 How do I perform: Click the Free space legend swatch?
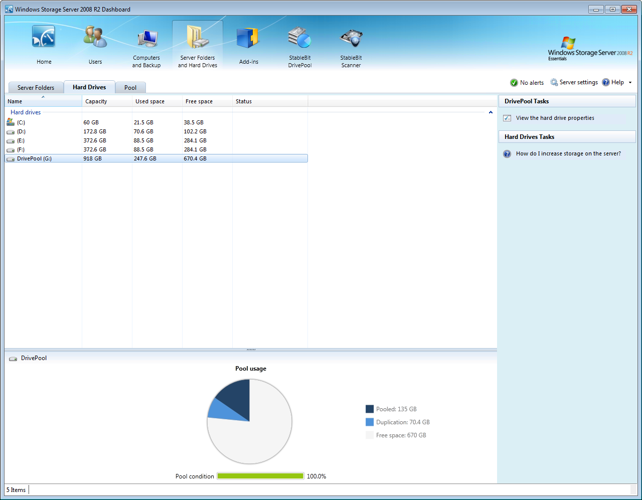coord(370,435)
